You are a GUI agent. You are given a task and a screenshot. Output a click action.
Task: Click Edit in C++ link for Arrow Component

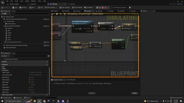(47, 42)
